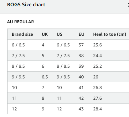Select the 7 / 7.5 brand size cell
Image resolution: width=129 pixels, height=117 pixels.
[18, 56]
